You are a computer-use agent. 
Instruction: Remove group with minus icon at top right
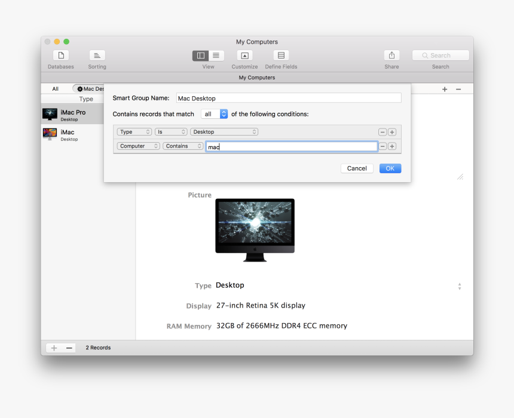pyautogui.click(x=458, y=89)
